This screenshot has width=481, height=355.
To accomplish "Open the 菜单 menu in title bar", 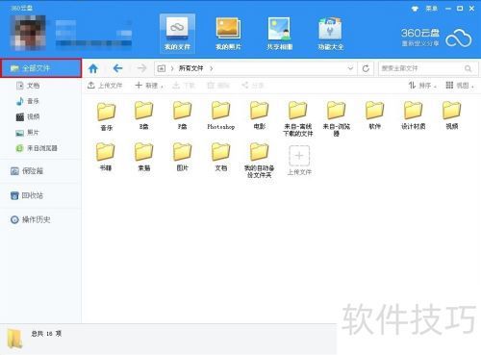I will point(431,9).
